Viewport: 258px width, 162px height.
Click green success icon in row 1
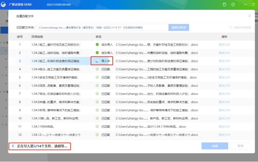[97, 45]
